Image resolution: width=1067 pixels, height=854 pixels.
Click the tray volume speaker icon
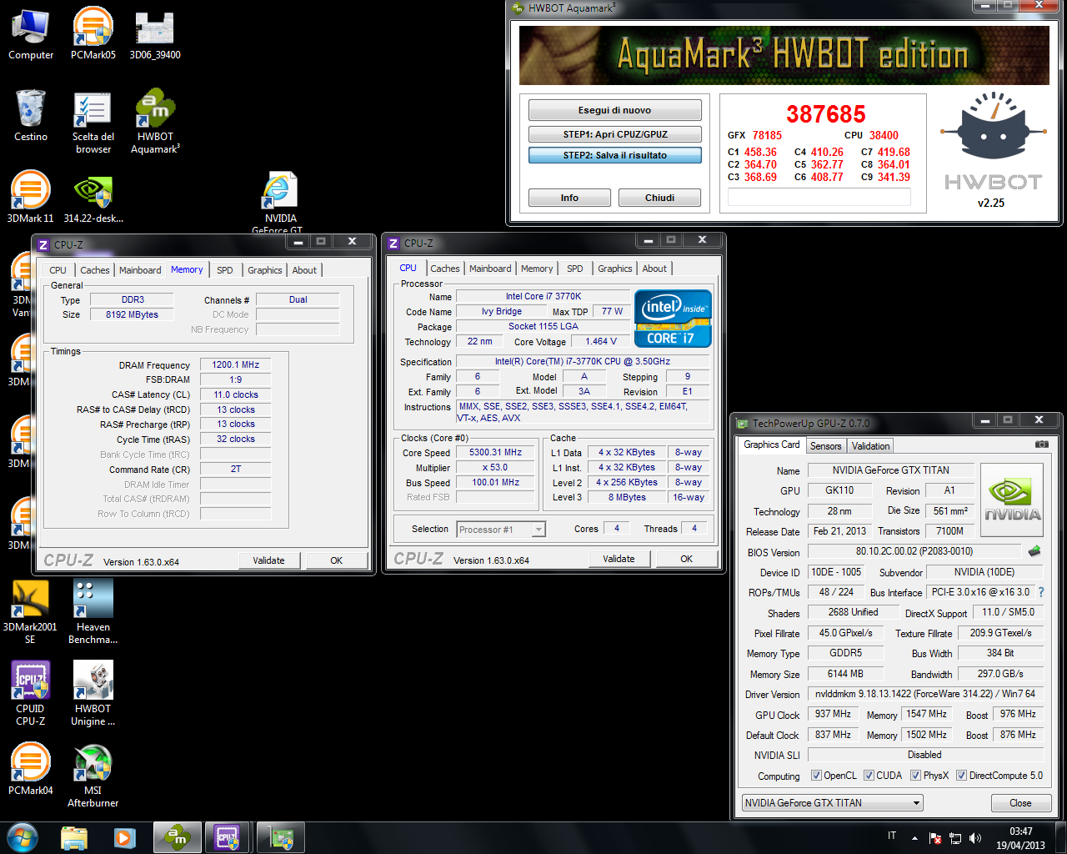(x=975, y=837)
